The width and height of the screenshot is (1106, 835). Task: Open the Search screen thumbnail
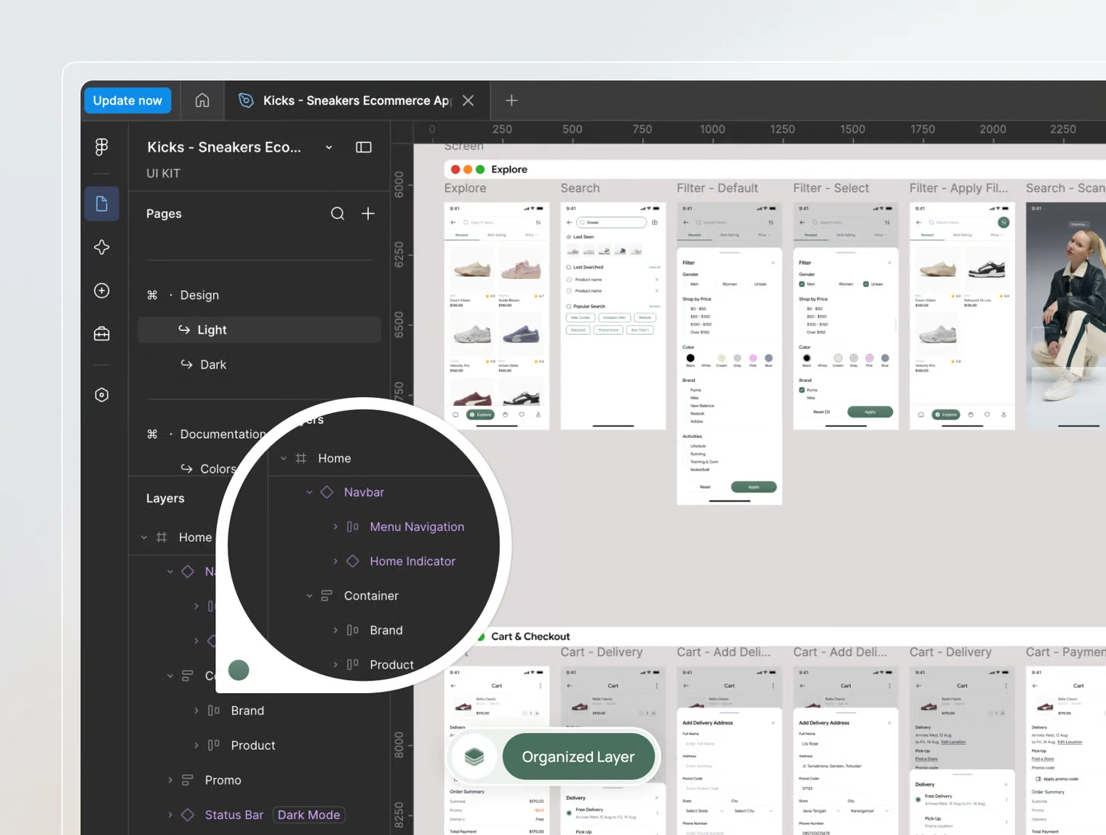613,316
